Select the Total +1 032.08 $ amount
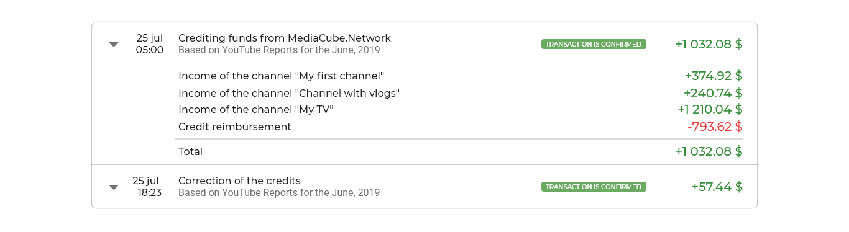The width and height of the screenshot is (849, 232). point(709,151)
